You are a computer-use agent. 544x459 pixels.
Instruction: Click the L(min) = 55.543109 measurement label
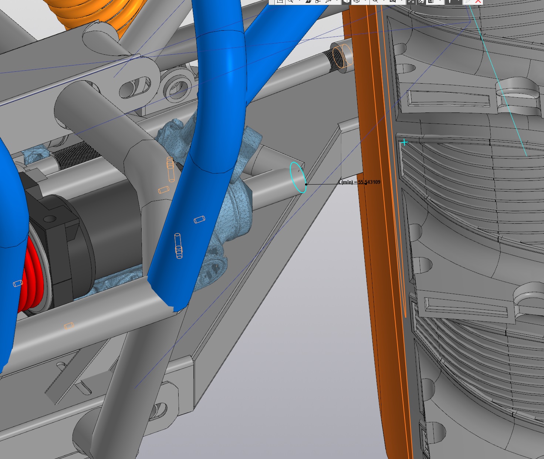pyautogui.click(x=359, y=182)
